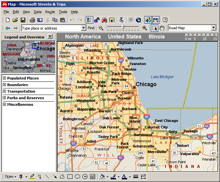Select the Radius circle tool
Viewport: 220px width, 182px height.
click(85, 176)
